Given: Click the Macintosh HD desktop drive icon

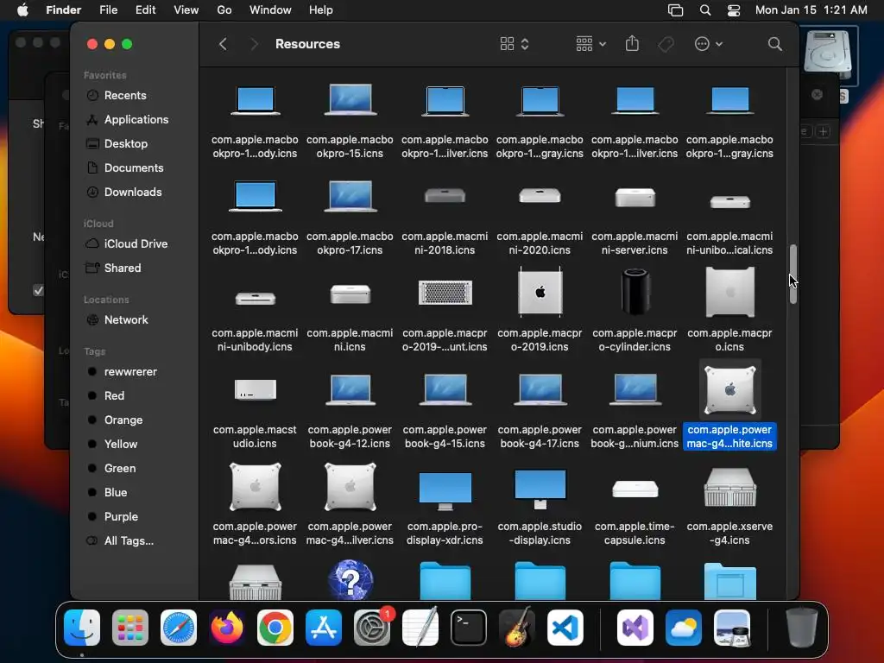Looking at the screenshot, I should click(x=828, y=54).
